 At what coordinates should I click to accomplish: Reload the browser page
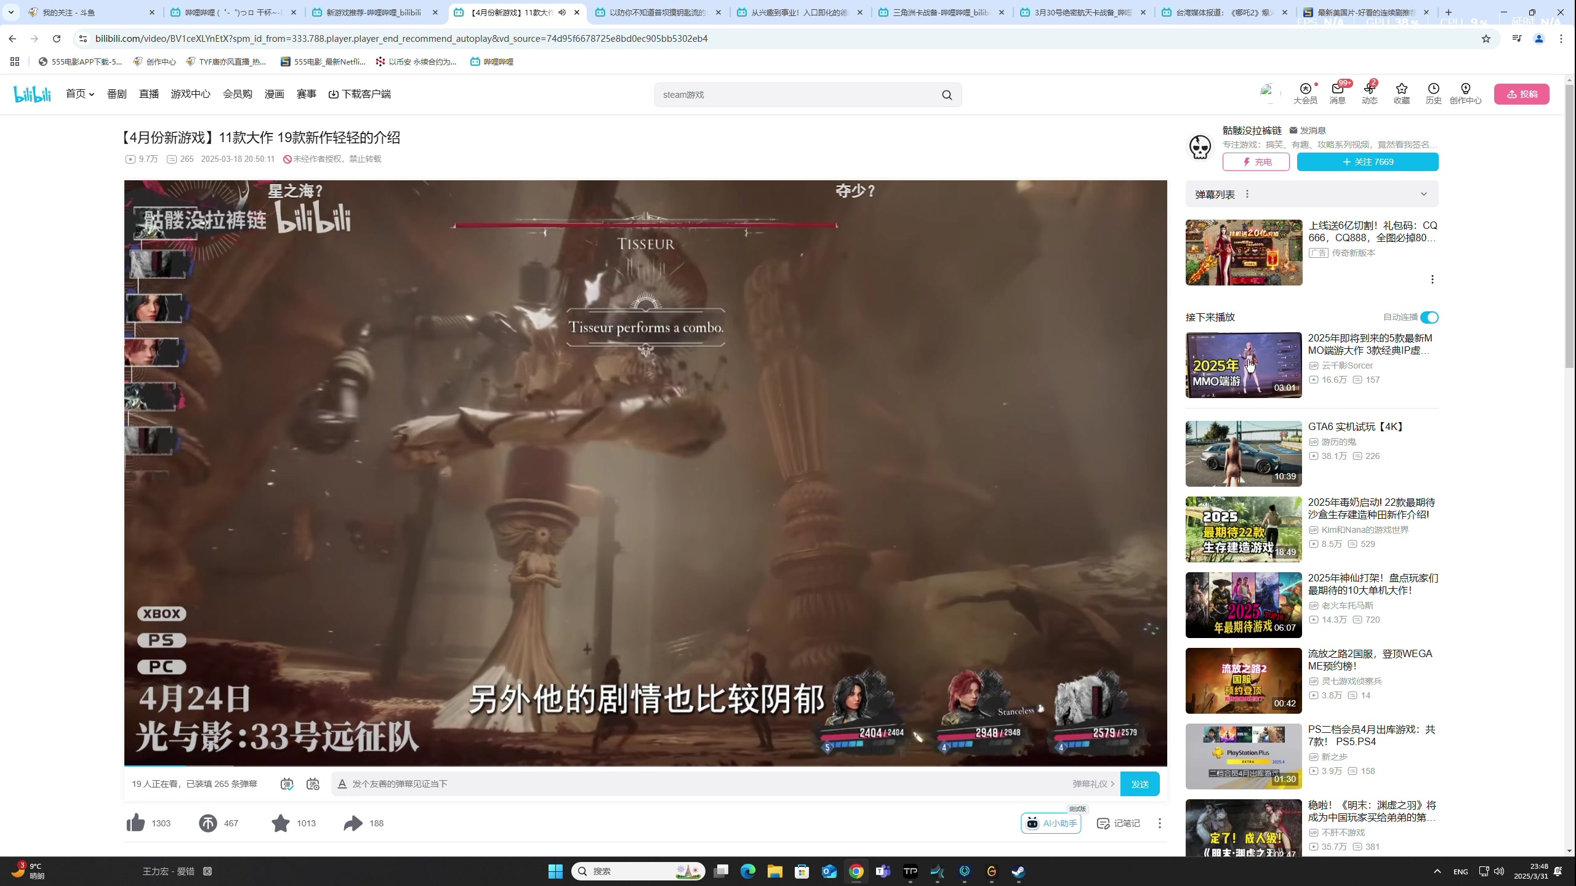[57, 39]
